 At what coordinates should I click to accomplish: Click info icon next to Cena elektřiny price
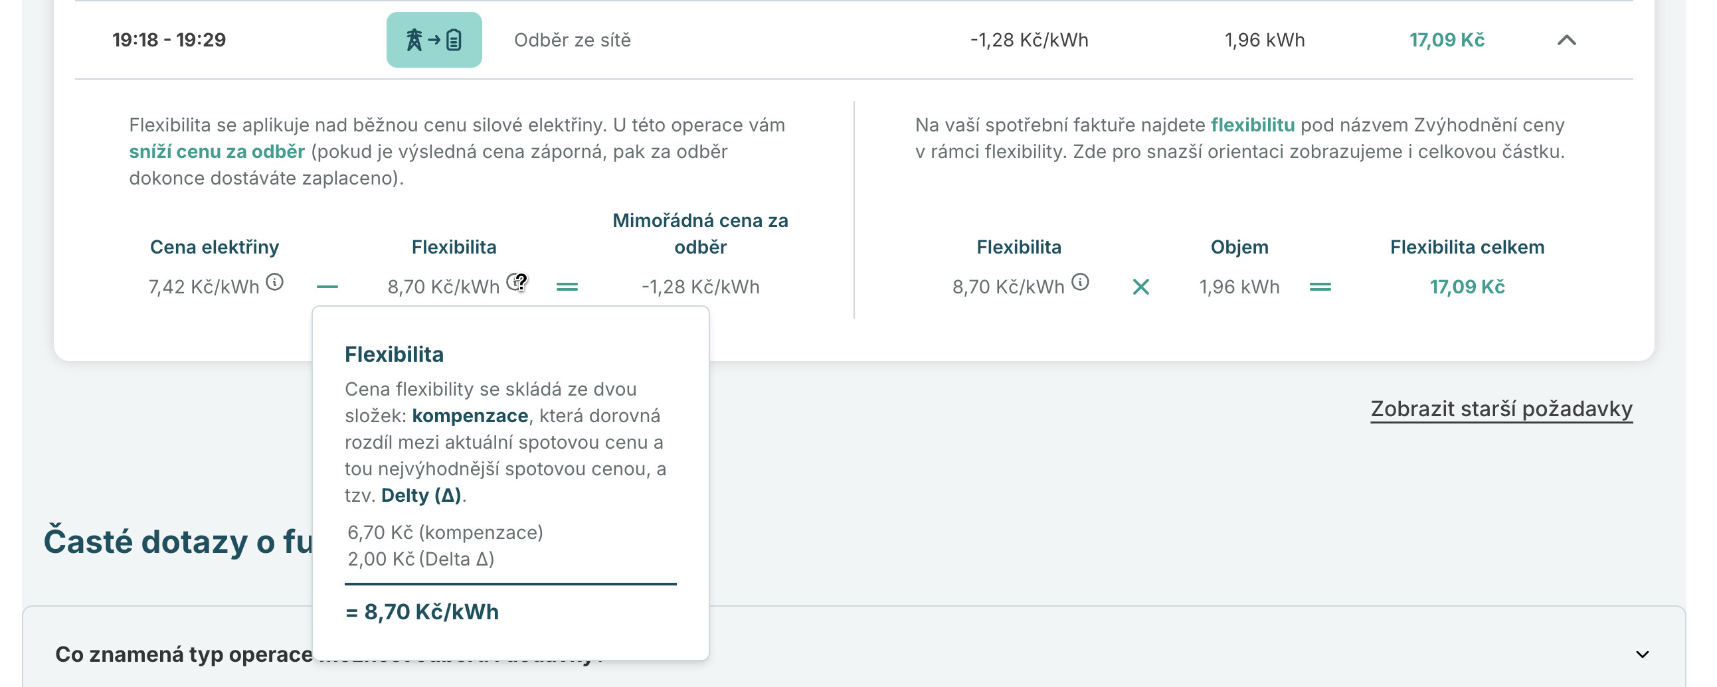[274, 283]
